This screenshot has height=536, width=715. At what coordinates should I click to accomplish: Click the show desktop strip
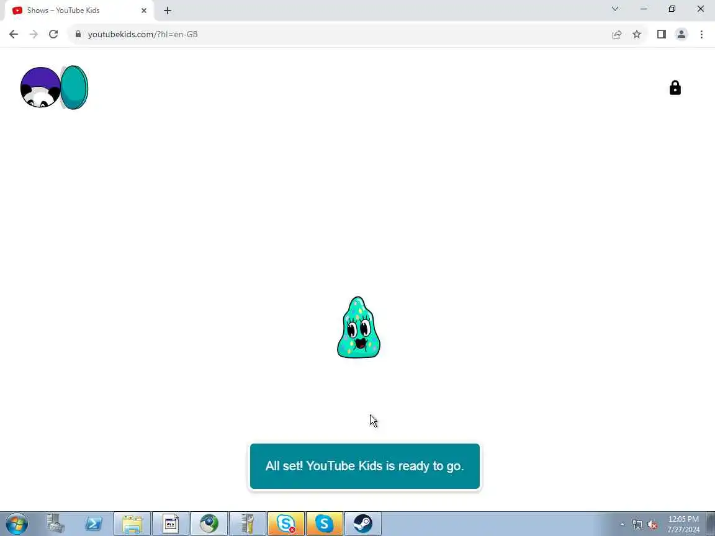[x=711, y=524]
